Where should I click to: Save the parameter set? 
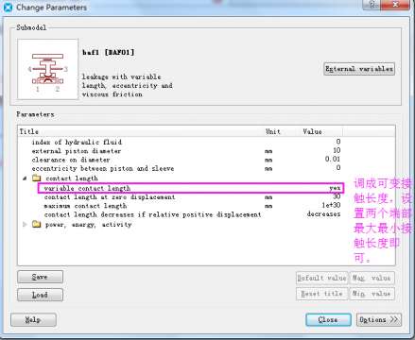click(x=40, y=277)
